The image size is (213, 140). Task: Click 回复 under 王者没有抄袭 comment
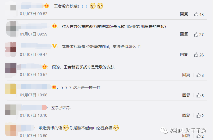[x=184, y=14]
